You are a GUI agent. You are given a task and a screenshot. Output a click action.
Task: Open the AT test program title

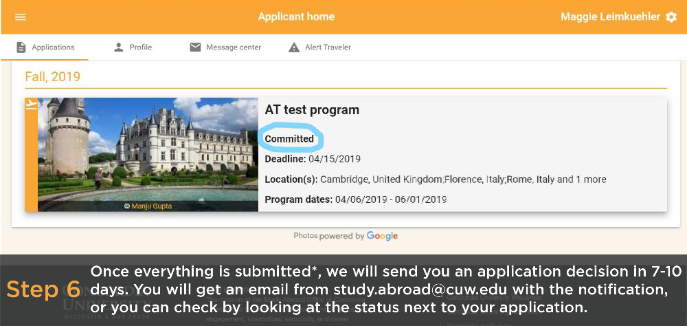pos(312,110)
